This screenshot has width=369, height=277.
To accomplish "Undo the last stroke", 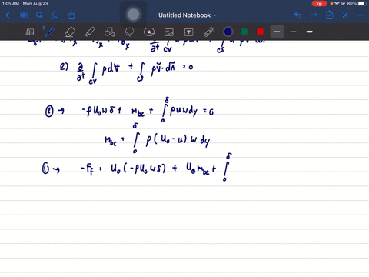I will click(x=298, y=15).
